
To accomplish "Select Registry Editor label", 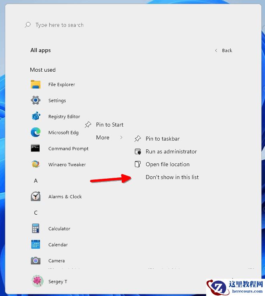I will pyautogui.click(x=64, y=117).
